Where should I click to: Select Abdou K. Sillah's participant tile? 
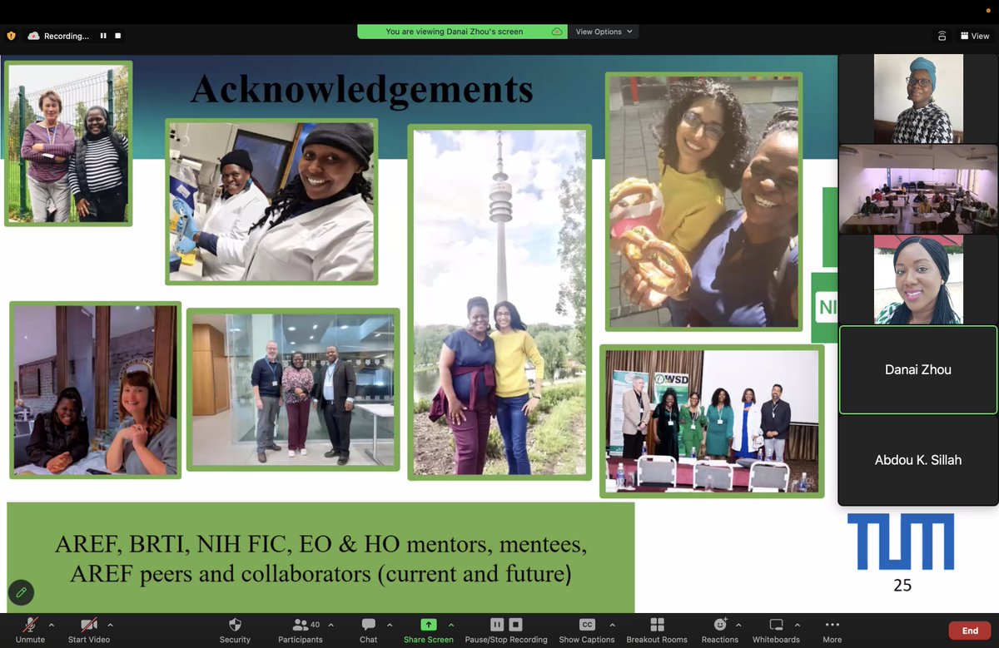[917, 460]
